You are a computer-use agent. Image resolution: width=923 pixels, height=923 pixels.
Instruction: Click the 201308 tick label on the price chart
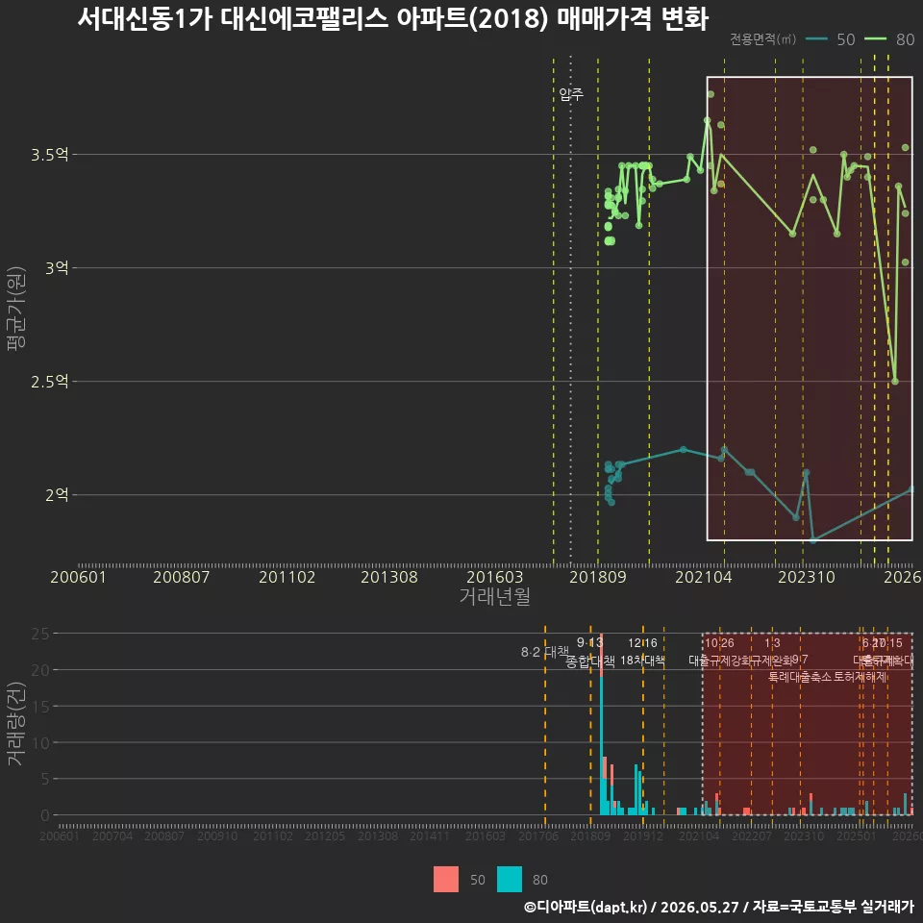click(x=389, y=577)
